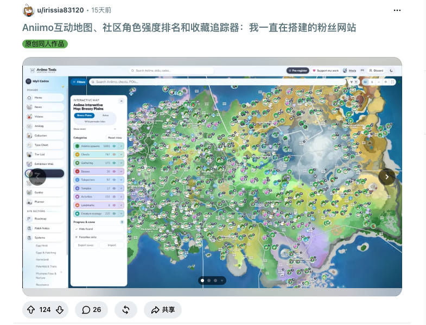426x325 pixels.
Task: Click the Myll Codex avatar icon
Action: [x=28, y=81]
